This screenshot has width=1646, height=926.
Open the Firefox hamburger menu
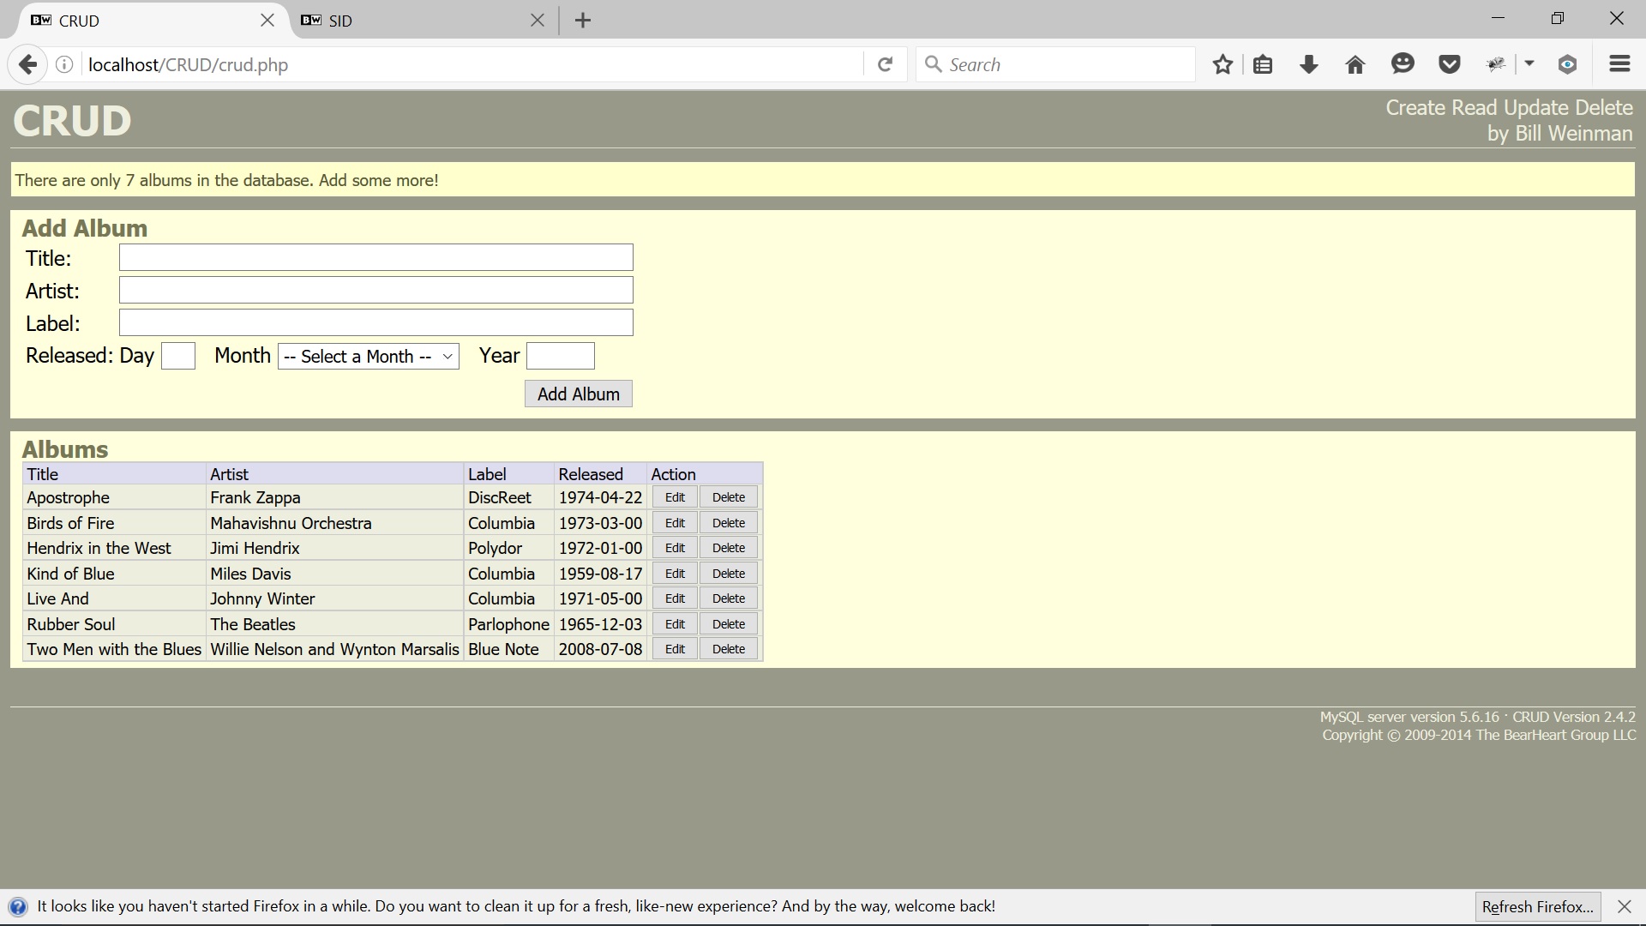[1619, 63]
